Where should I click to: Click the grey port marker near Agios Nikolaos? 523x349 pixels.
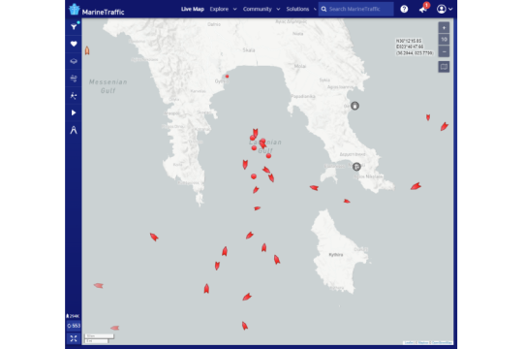(x=356, y=167)
